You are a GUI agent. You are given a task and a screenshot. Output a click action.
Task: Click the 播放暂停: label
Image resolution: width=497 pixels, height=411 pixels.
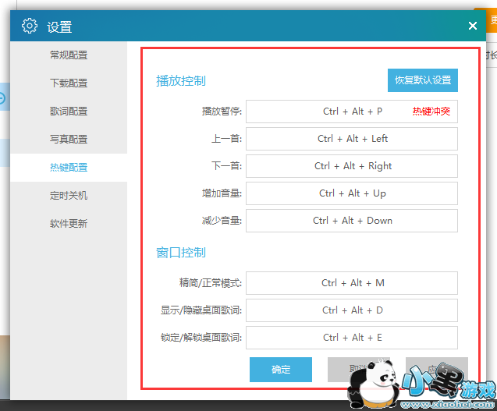click(222, 112)
